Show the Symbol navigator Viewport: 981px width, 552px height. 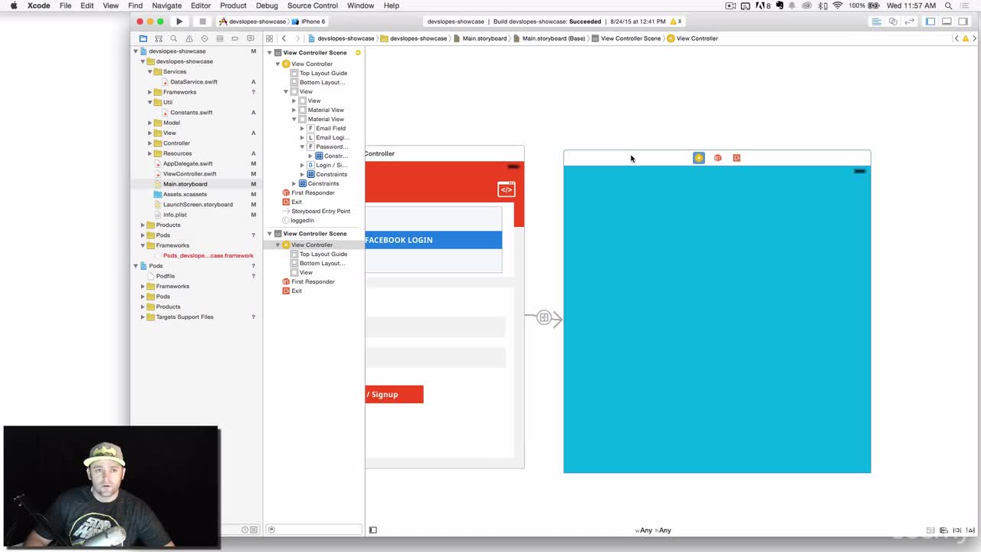[x=159, y=38]
